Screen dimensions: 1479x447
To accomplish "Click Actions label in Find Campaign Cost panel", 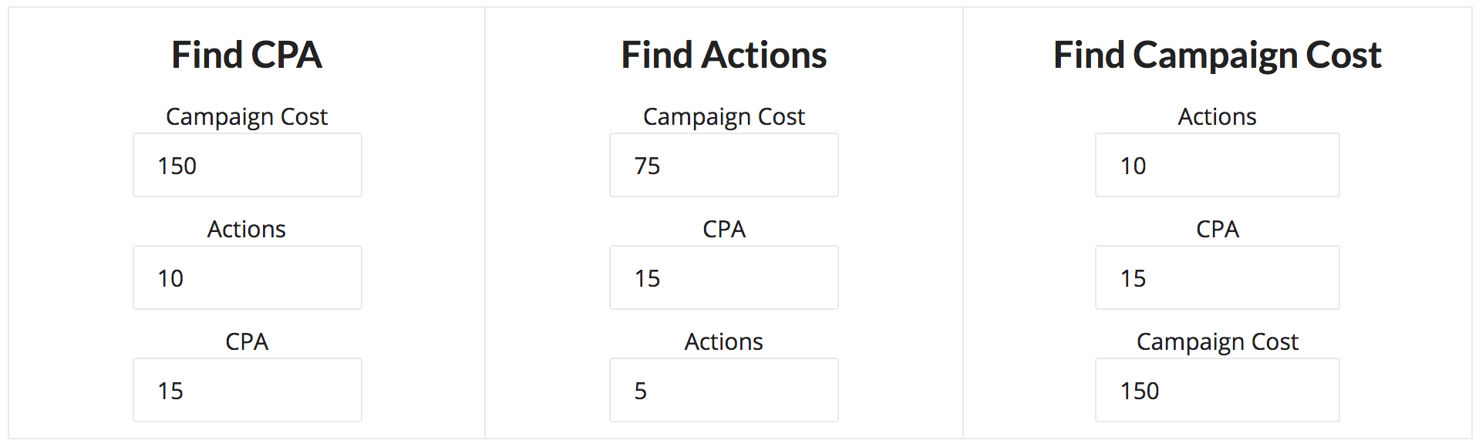I will click(1217, 116).
